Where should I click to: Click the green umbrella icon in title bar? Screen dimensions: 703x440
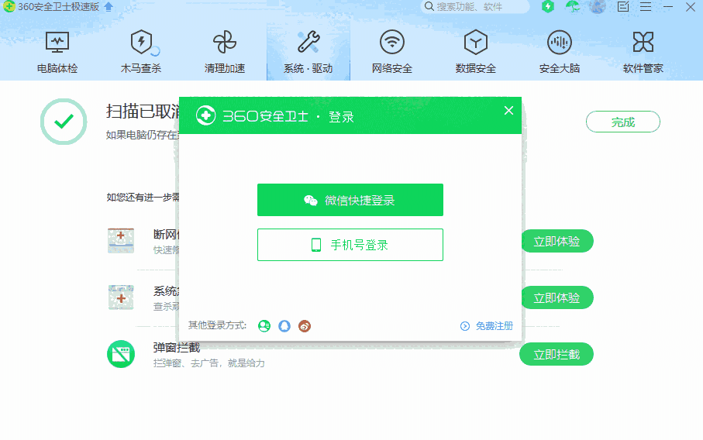(x=573, y=6)
